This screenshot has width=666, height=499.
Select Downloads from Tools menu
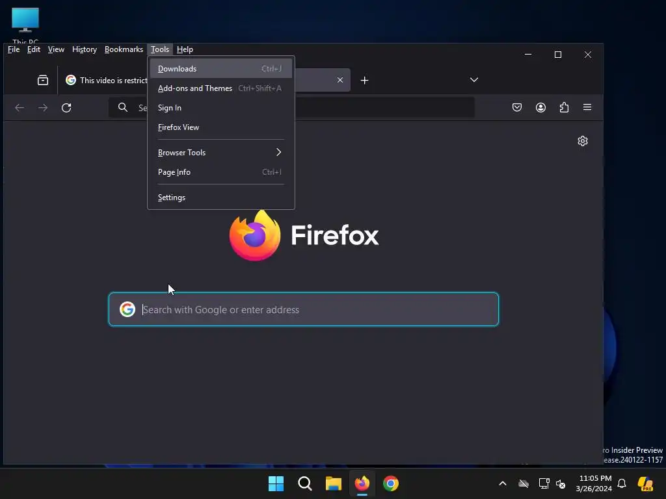(221, 69)
